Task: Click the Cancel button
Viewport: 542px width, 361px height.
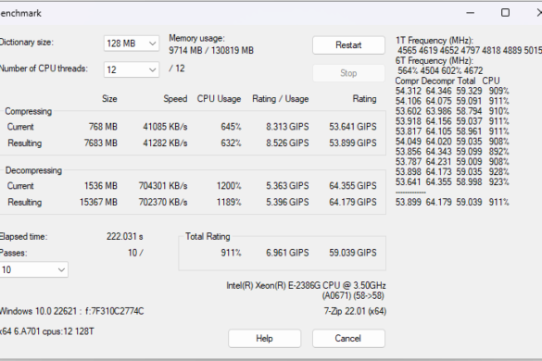Action: pyautogui.click(x=348, y=338)
